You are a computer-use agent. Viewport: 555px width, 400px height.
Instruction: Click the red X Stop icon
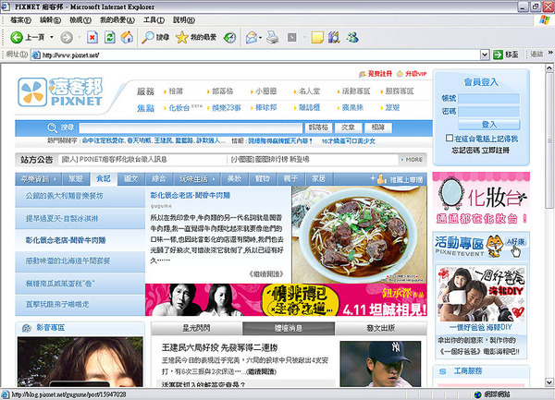click(92, 37)
